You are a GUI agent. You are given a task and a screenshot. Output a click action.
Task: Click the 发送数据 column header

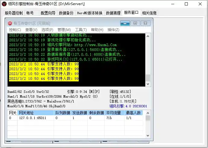coord(79,113)
